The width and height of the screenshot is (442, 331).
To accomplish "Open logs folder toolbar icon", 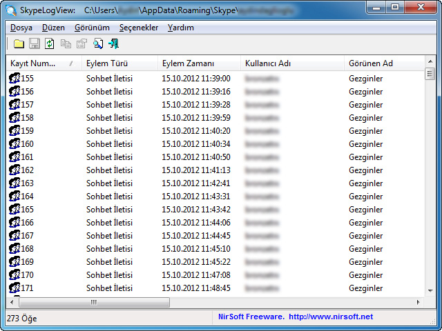I will 19,44.
